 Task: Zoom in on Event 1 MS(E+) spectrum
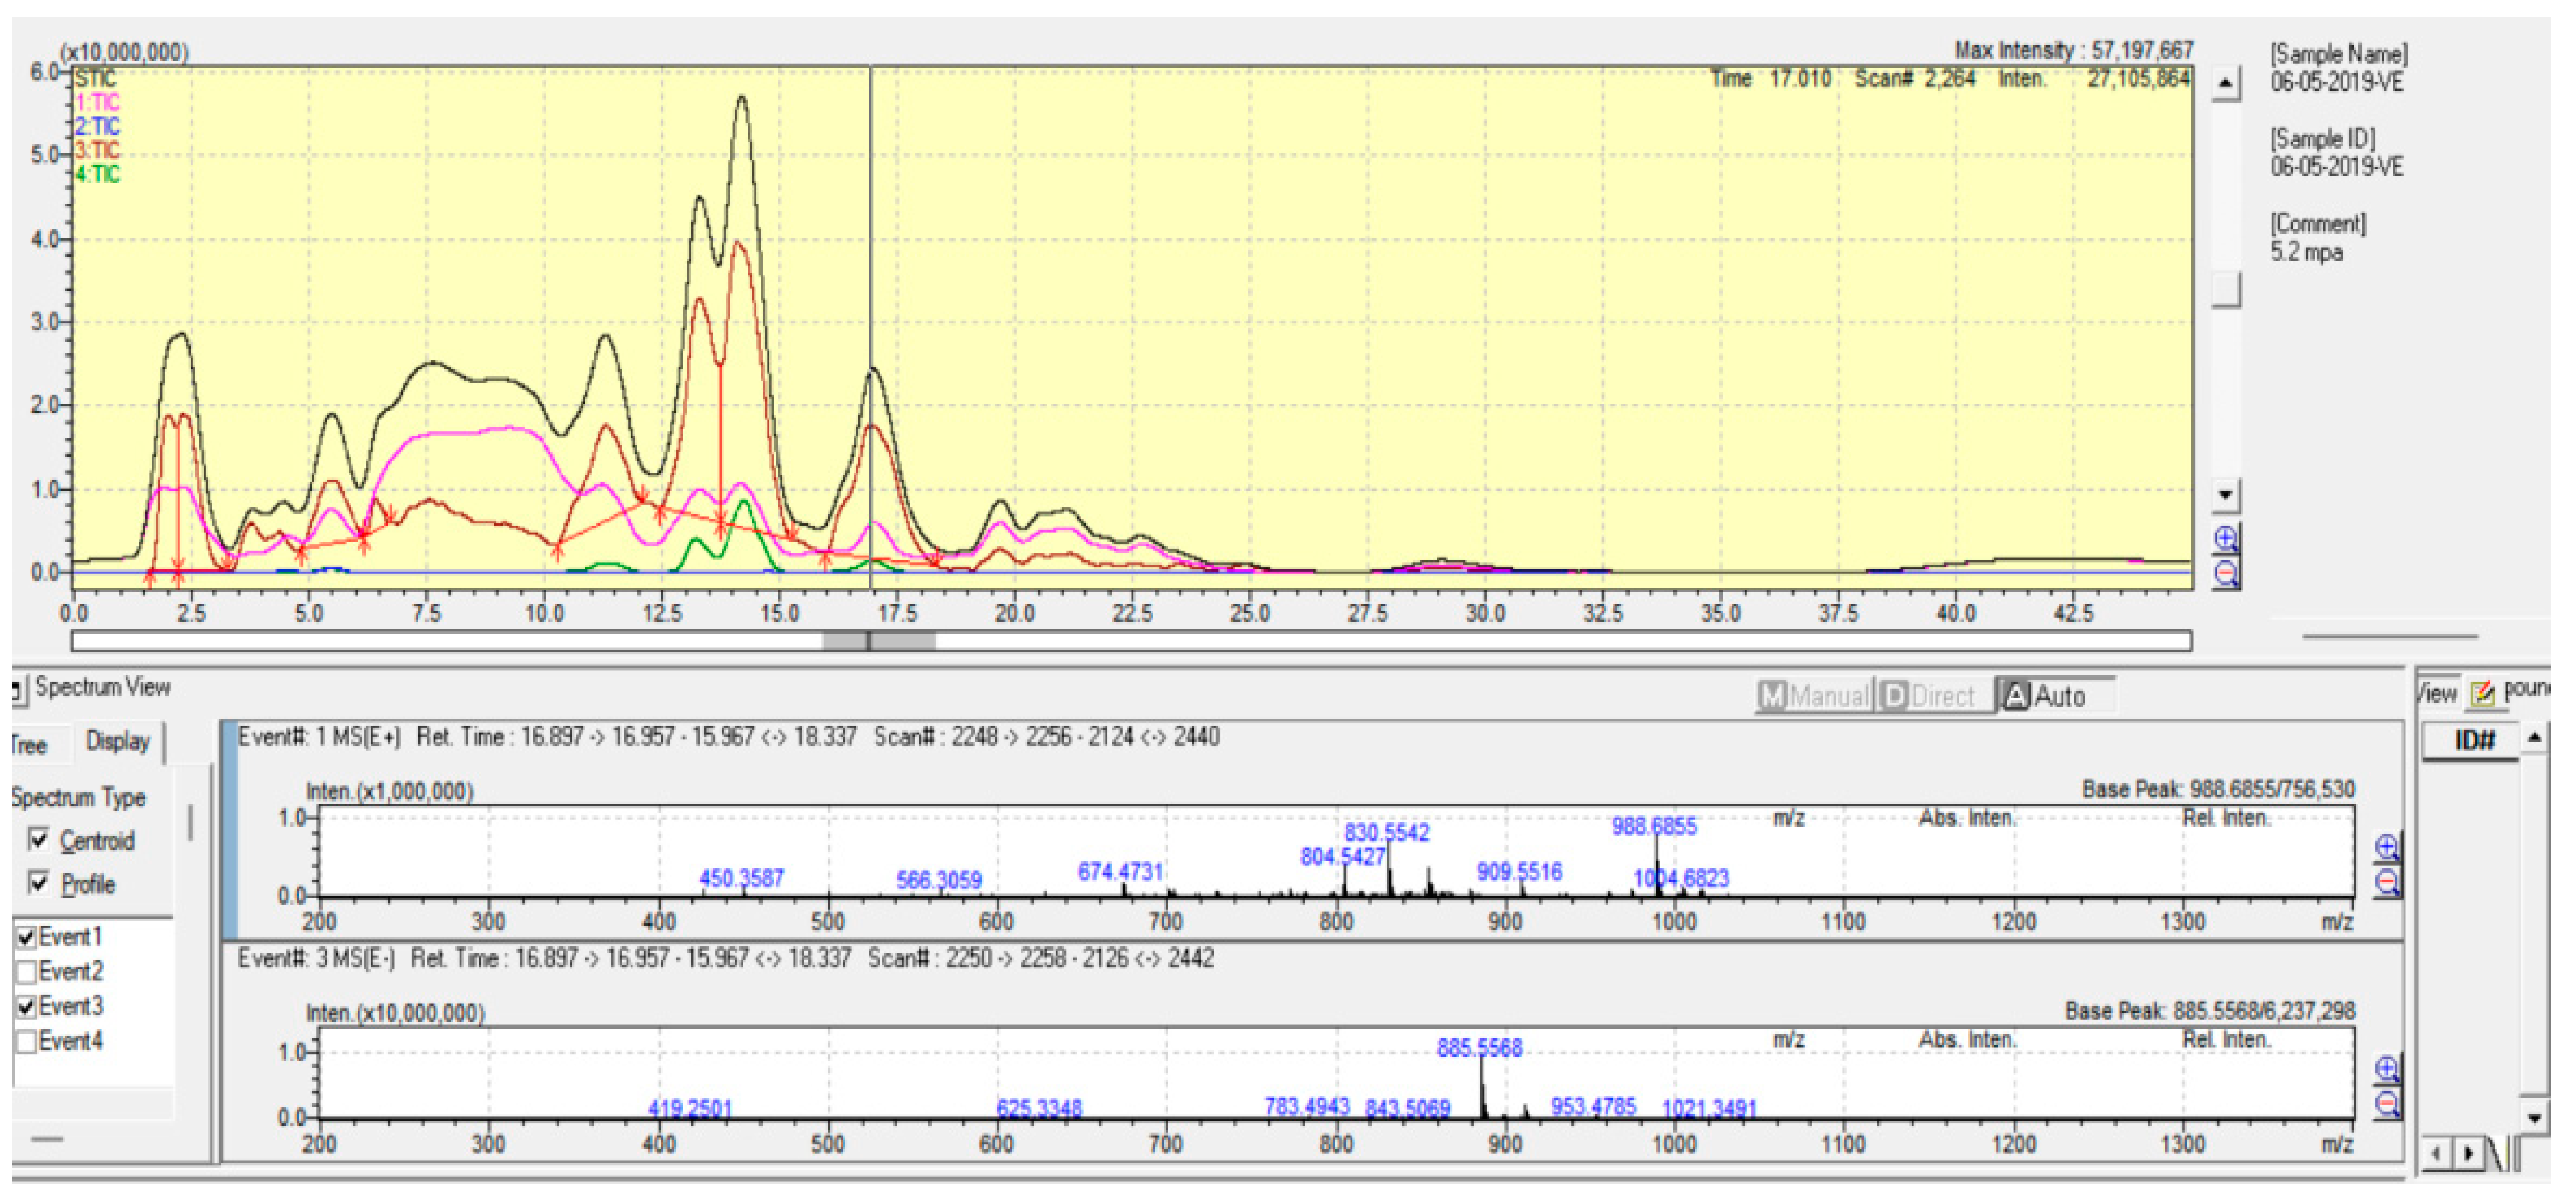(2386, 847)
